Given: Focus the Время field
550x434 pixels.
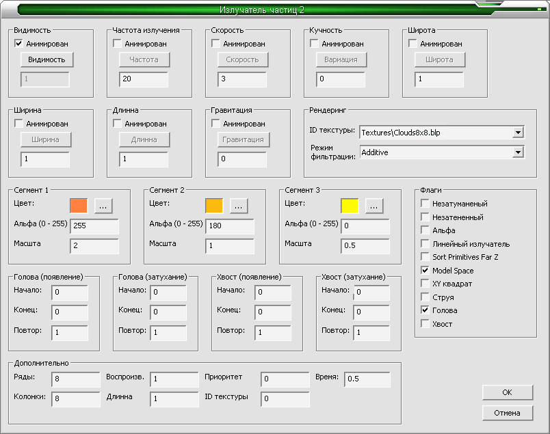Looking at the screenshot, I should (x=367, y=379).
